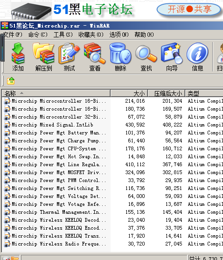Launch the Wizard (向导) icon
The image size is (223, 260).
(x=172, y=56)
